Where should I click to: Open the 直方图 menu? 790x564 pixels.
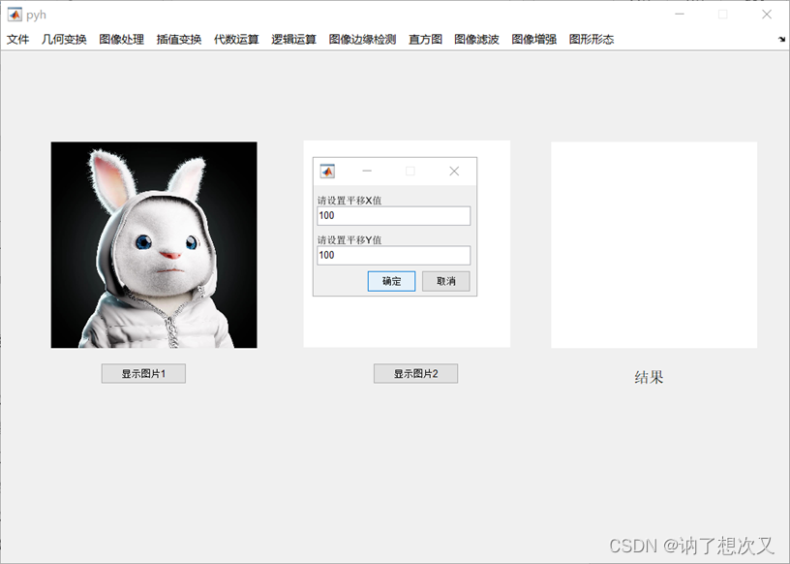425,40
